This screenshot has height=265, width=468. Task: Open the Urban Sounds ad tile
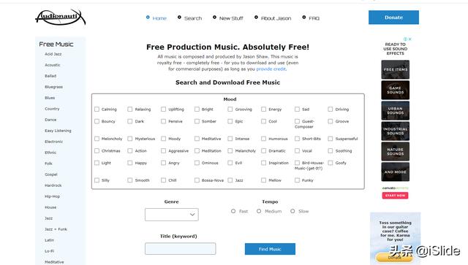click(x=395, y=110)
